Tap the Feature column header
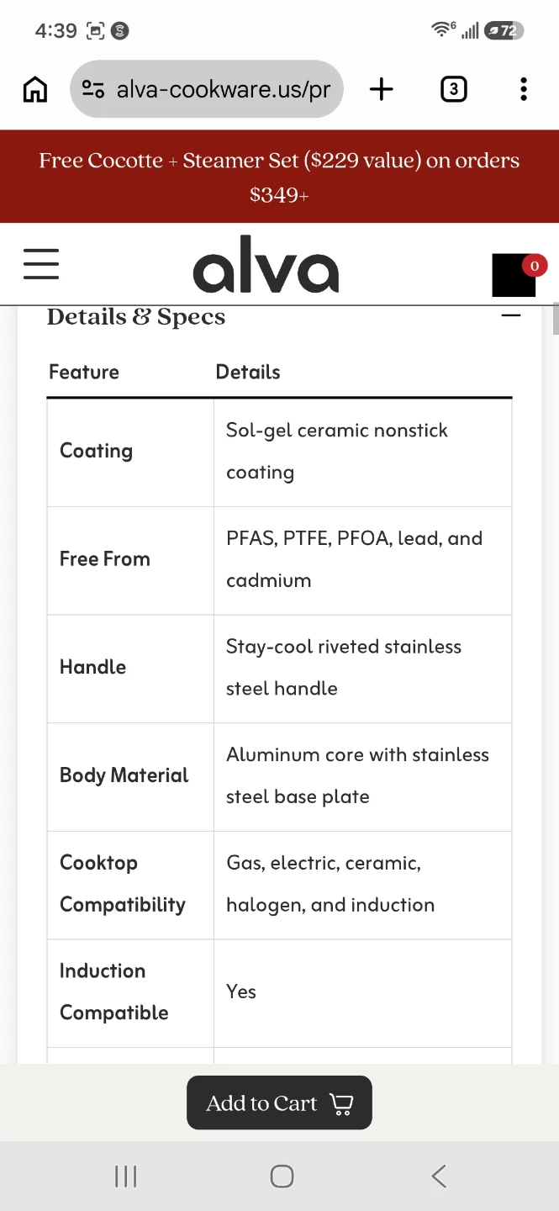The image size is (559, 1211). pyautogui.click(x=84, y=372)
